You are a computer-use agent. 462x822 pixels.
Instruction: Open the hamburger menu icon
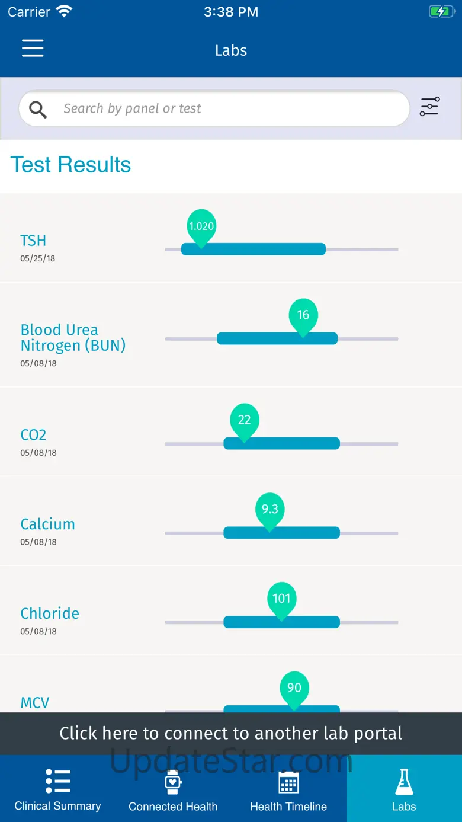33,48
